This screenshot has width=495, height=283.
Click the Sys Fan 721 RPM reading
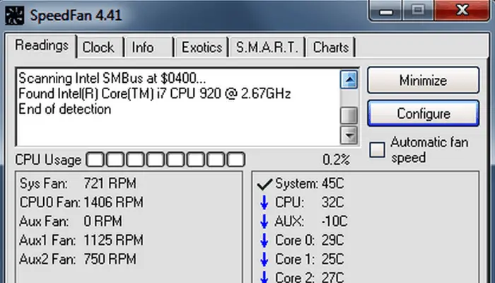[78, 183]
